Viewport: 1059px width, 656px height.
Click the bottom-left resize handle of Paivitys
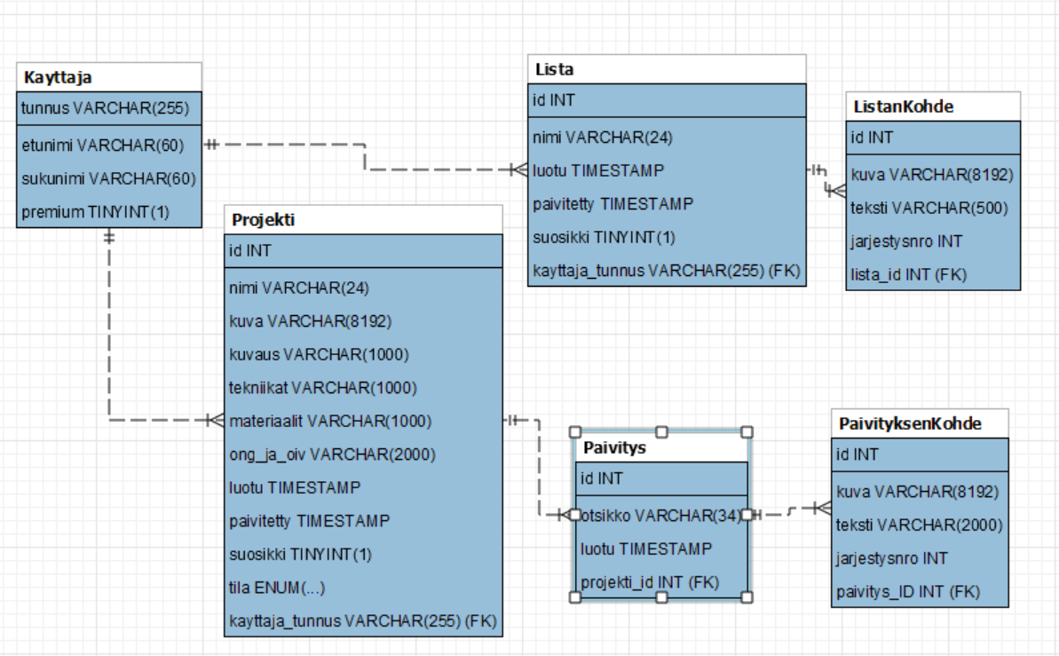[x=575, y=597]
